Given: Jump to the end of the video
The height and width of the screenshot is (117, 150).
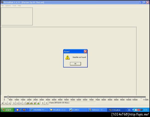Looking at the screenshot, I should tap(24, 103).
